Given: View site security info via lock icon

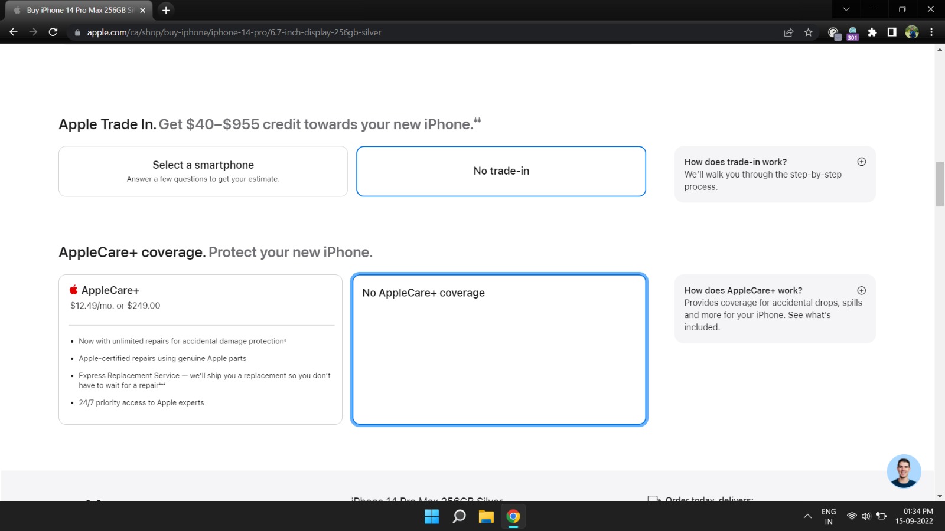Looking at the screenshot, I should point(77,32).
